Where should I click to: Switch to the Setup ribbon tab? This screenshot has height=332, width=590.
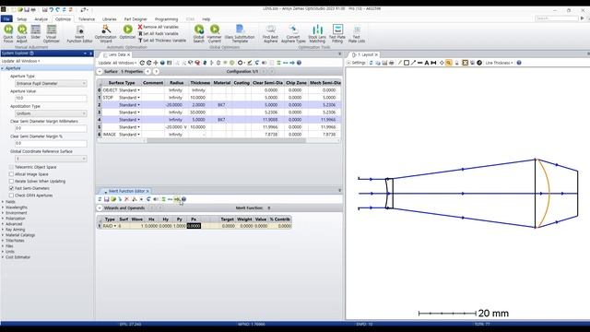tap(21, 18)
